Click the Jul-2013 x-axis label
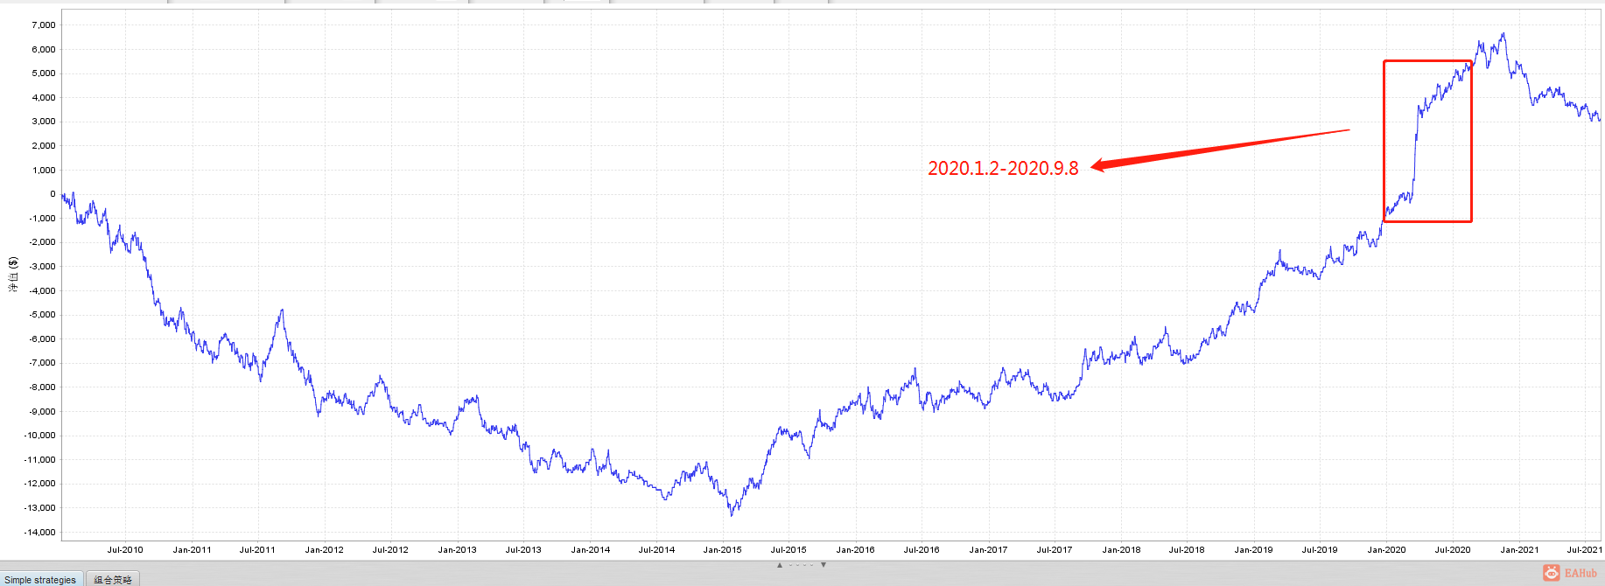Viewport: 1605px width, 586px height. pos(523,550)
